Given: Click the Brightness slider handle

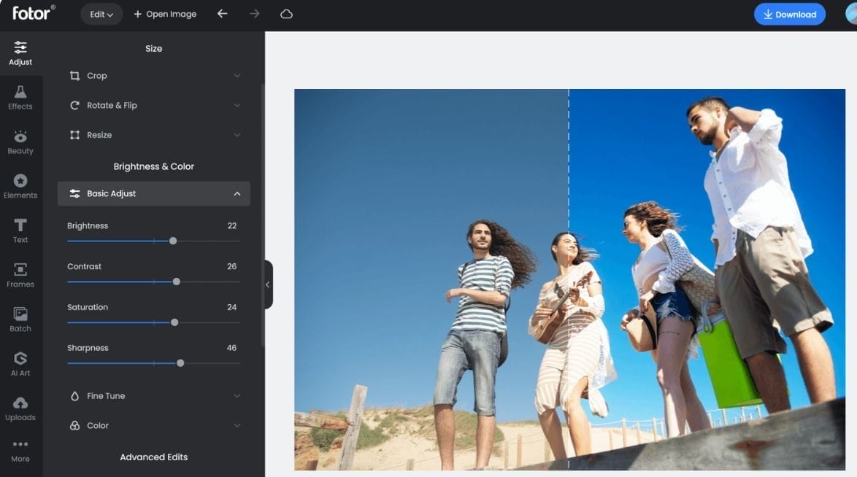Looking at the screenshot, I should point(173,241).
